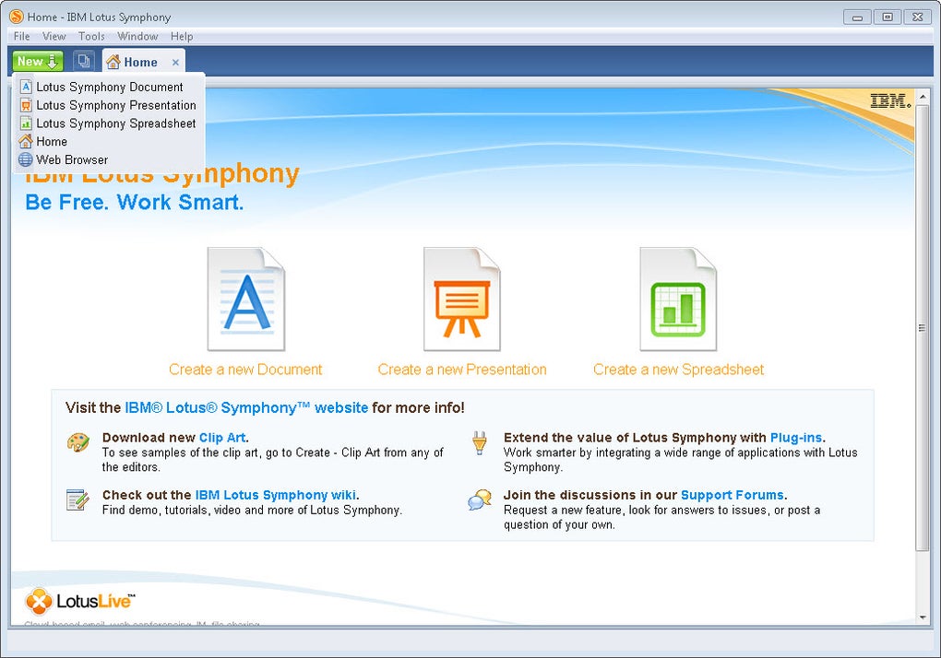
Task: Open the Tools menu
Action: point(91,36)
